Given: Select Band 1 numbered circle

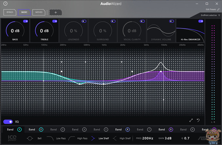Looking at the screenshot, I should pos(19,130).
